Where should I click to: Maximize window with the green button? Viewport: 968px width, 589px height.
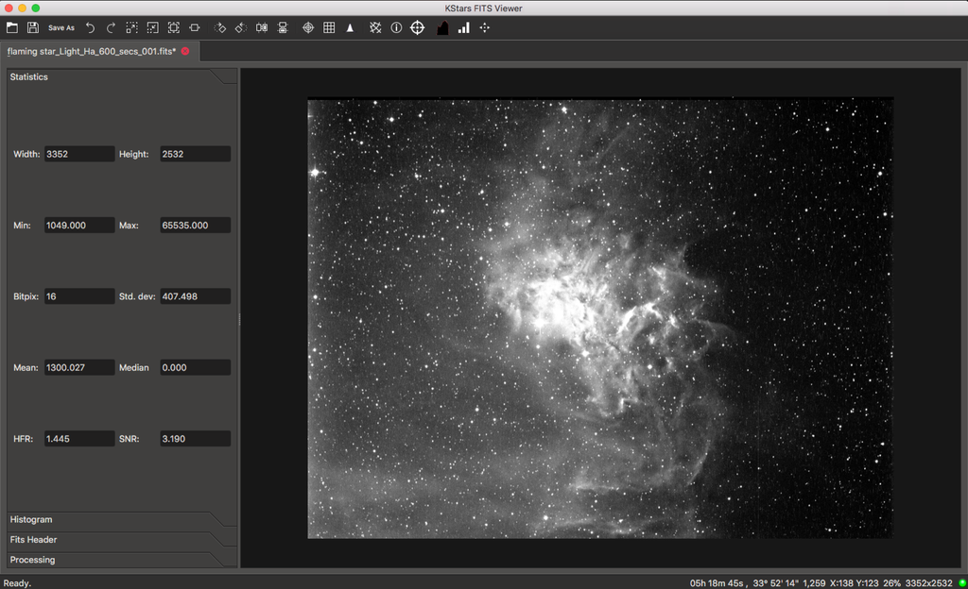36,8
